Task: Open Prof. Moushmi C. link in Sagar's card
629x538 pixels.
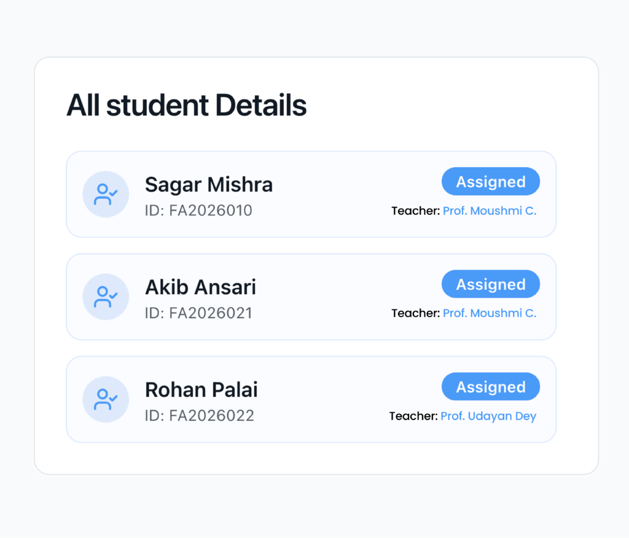Action: pyautogui.click(x=490, y=211)
